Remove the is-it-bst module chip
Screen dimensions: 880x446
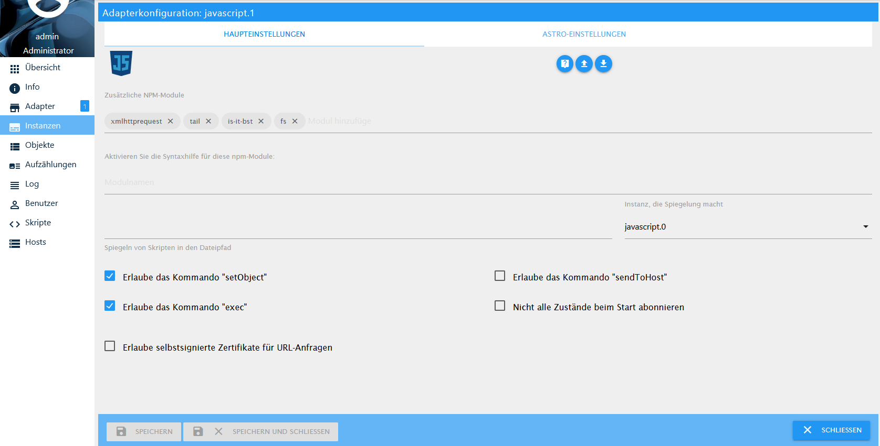(261, 121)
